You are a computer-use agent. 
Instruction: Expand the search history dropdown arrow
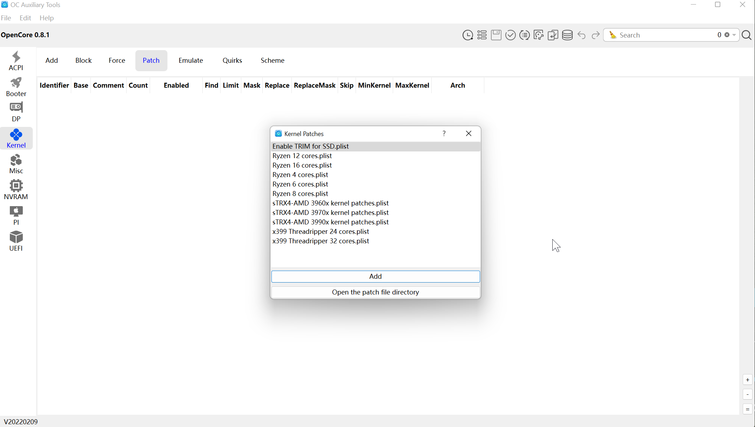coord(734,35)
